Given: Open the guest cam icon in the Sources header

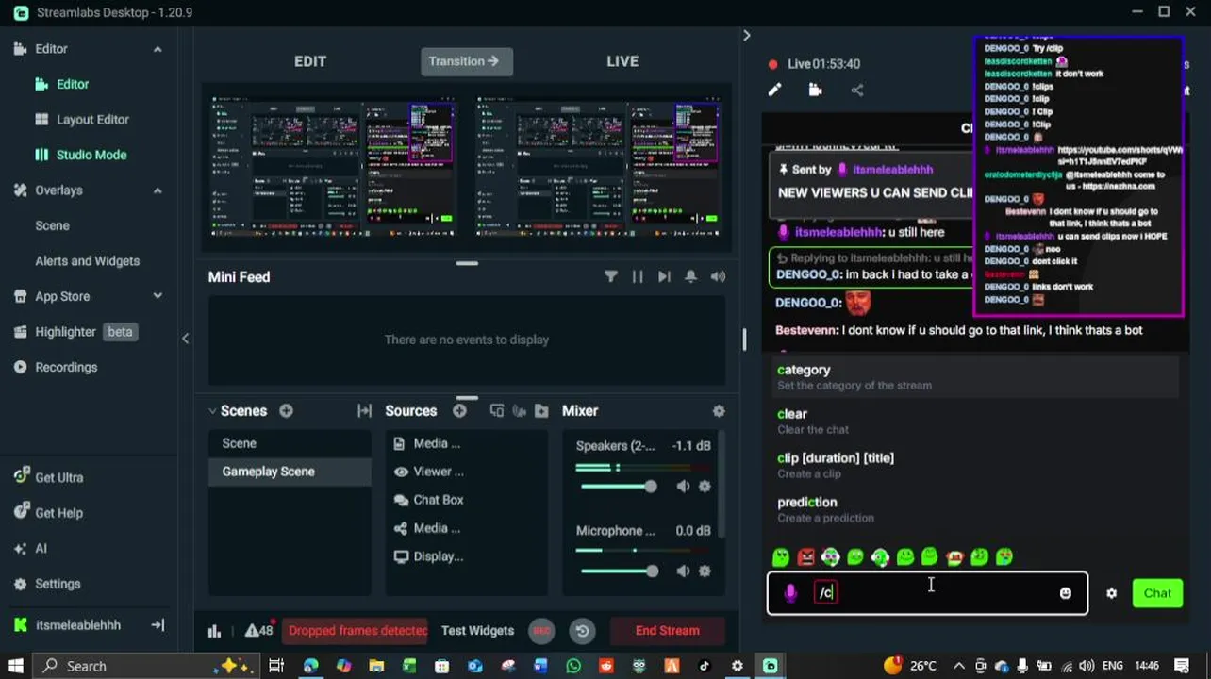Looking at the screenshot, I should [519, 411].
